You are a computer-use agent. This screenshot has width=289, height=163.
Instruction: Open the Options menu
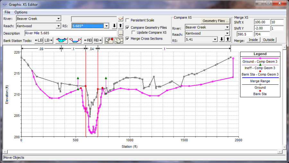21,12
